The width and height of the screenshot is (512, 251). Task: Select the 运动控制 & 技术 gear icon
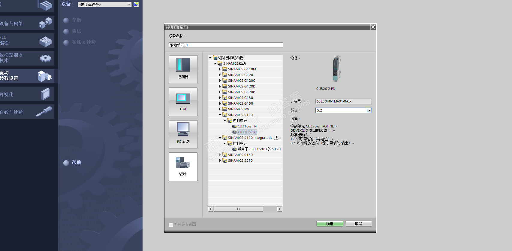(45, 58)
